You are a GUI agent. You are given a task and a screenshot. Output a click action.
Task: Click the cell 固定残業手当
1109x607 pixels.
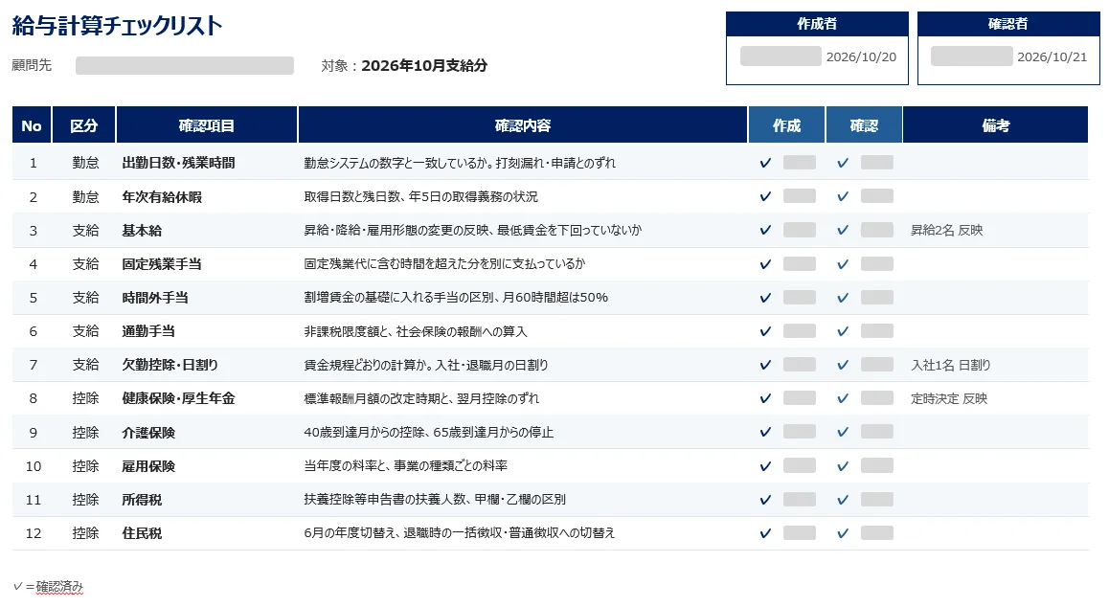coord(162,264)
